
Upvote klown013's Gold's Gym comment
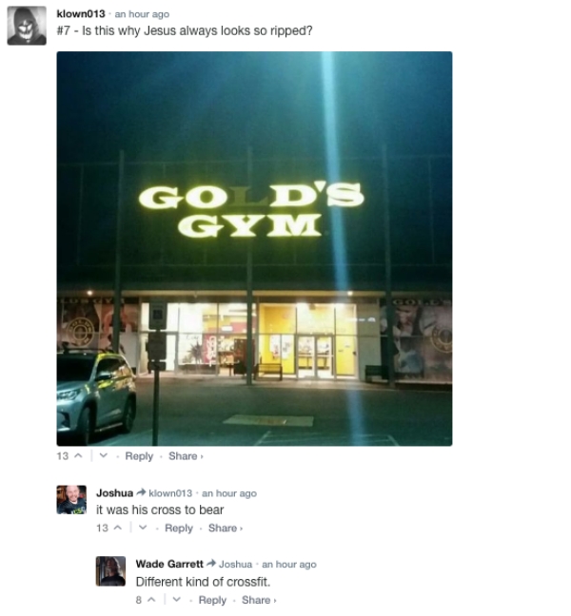pyautogui.click(x=78, y=456)
